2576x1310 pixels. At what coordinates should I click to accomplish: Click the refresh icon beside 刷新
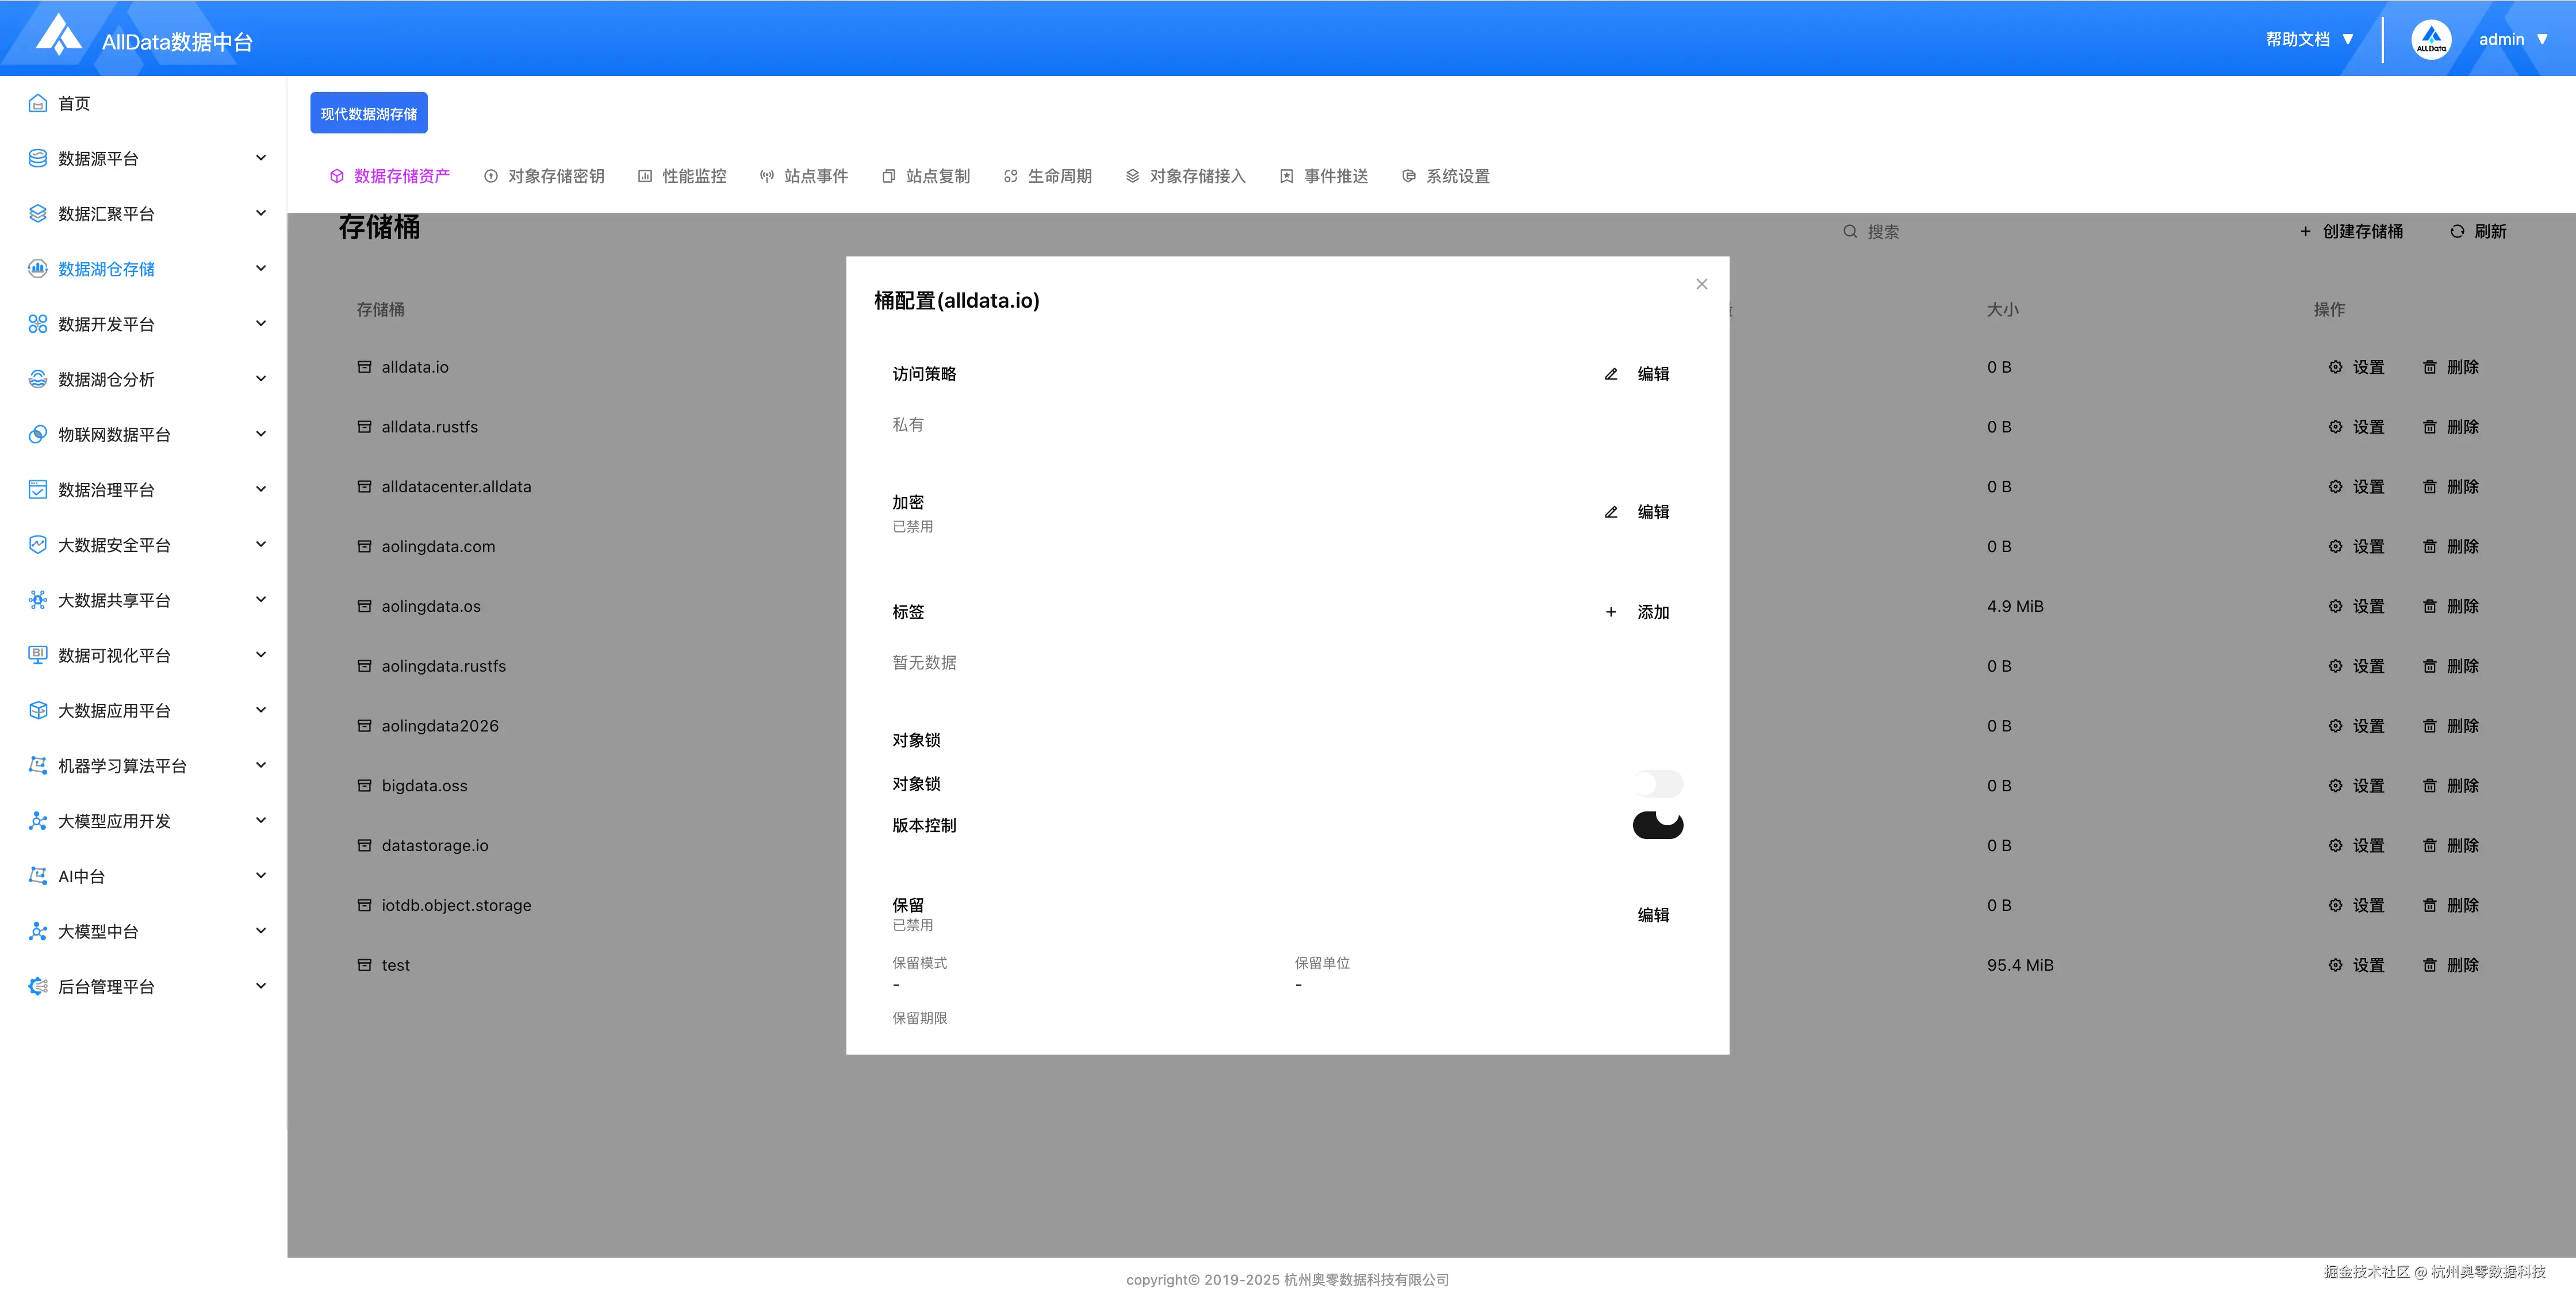(x=2458, y=231)
